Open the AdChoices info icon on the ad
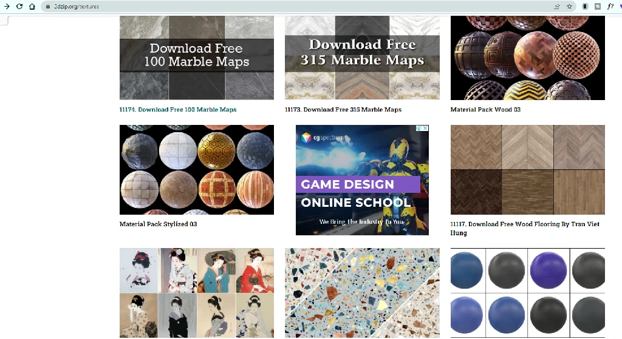 pyautogui.click(x=419, y=129)
